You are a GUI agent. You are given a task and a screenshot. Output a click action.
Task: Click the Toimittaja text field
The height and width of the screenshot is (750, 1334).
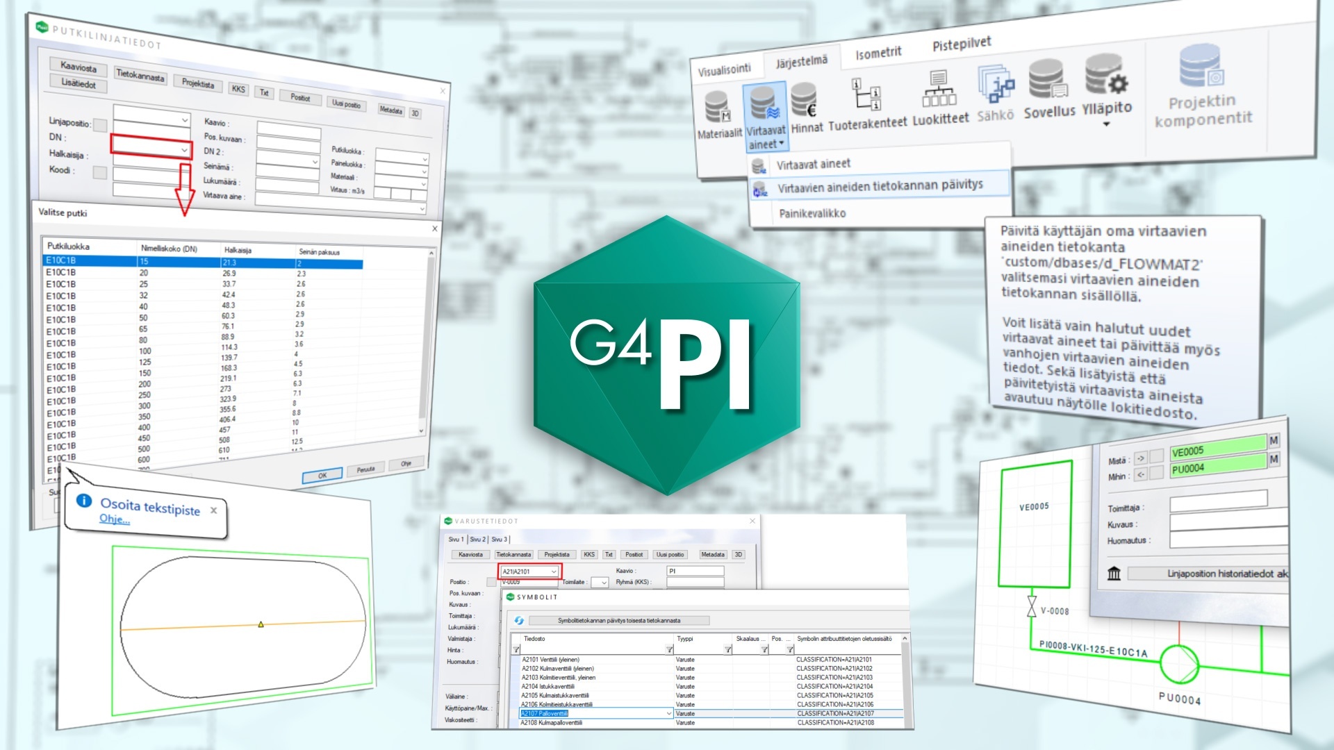(1218, 499)
